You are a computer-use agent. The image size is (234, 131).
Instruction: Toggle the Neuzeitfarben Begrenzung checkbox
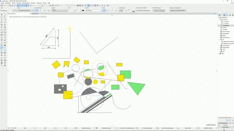(x=137, y=11)
